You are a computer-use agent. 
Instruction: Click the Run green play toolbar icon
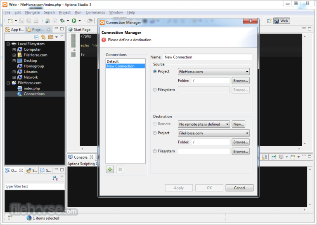pyautogui.click(x=74, y=21)
